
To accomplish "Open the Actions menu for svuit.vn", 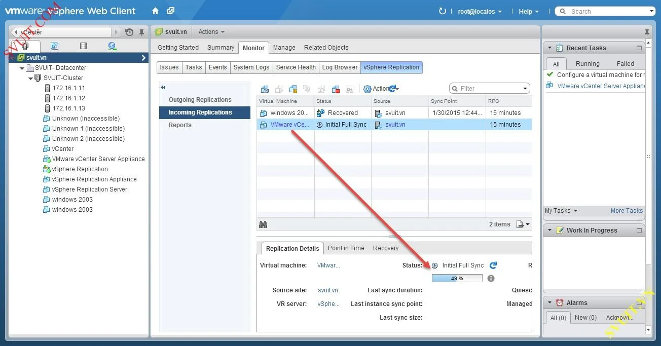I will (211, 32).
